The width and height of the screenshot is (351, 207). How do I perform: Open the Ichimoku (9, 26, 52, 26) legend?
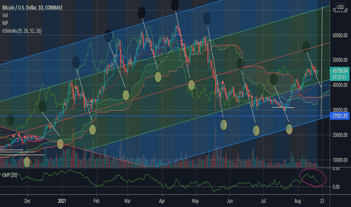tap(22, 31)
